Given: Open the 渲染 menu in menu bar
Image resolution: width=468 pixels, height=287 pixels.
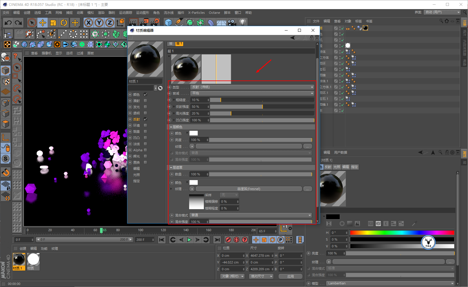Looking at the screenshot, I should pos(101,13).
